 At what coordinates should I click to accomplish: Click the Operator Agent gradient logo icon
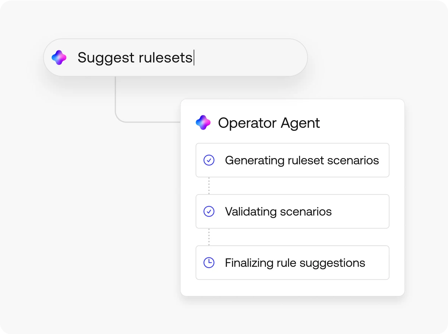[x=203, y=123]
